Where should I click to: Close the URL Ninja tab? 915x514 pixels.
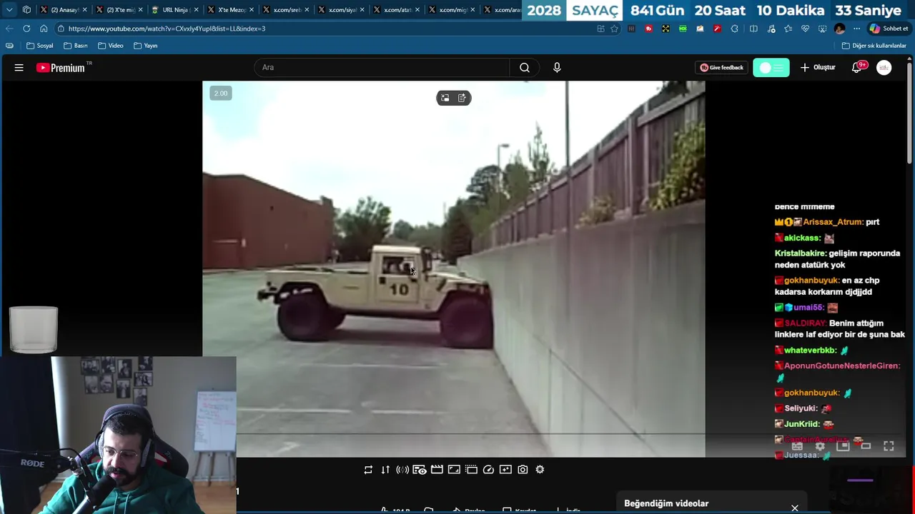[195, 10]
